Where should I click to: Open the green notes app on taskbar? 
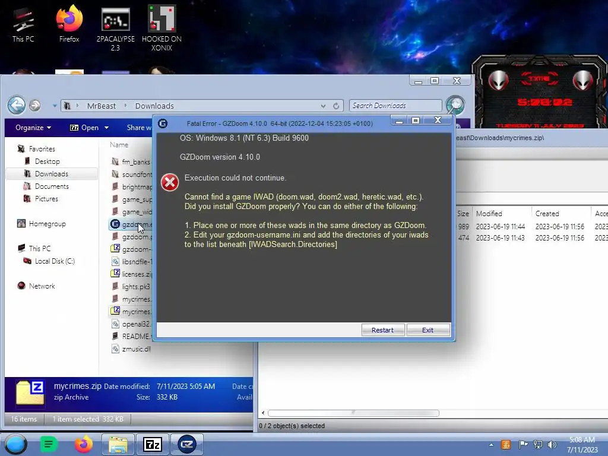pyautogui.click(x=49, y=444)
